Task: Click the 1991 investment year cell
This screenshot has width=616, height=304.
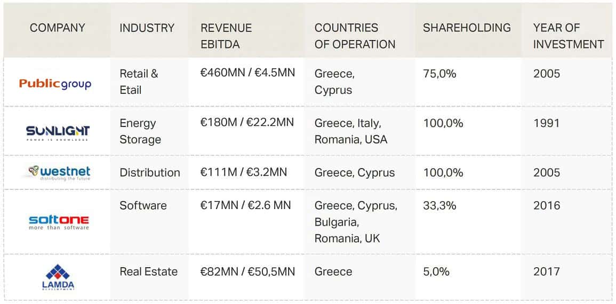Action: tap(547, 123)
